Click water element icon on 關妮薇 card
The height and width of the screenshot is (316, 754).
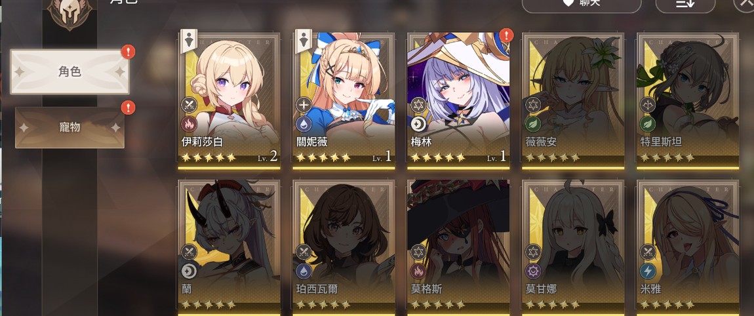tap(304, 124)
